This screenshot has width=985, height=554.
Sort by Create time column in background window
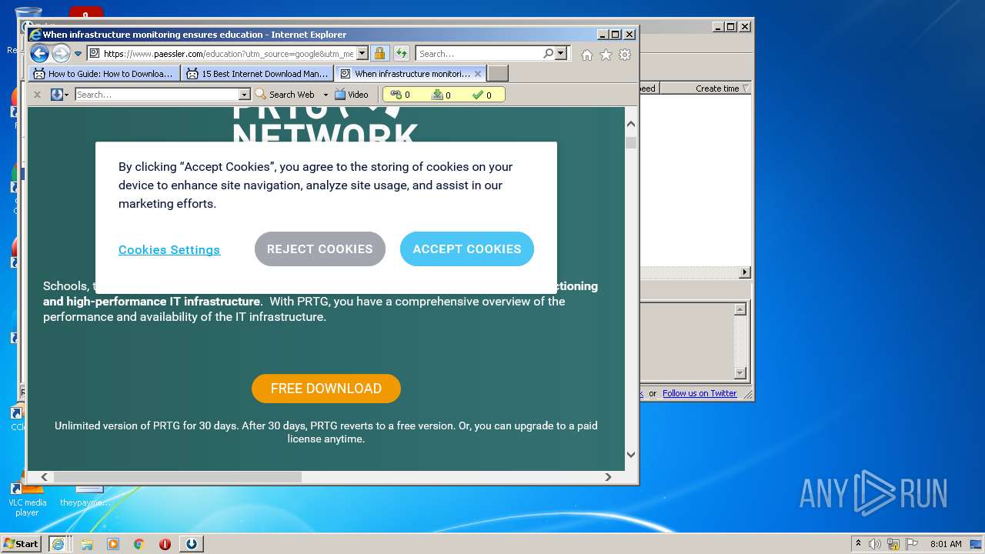(705, 88)
